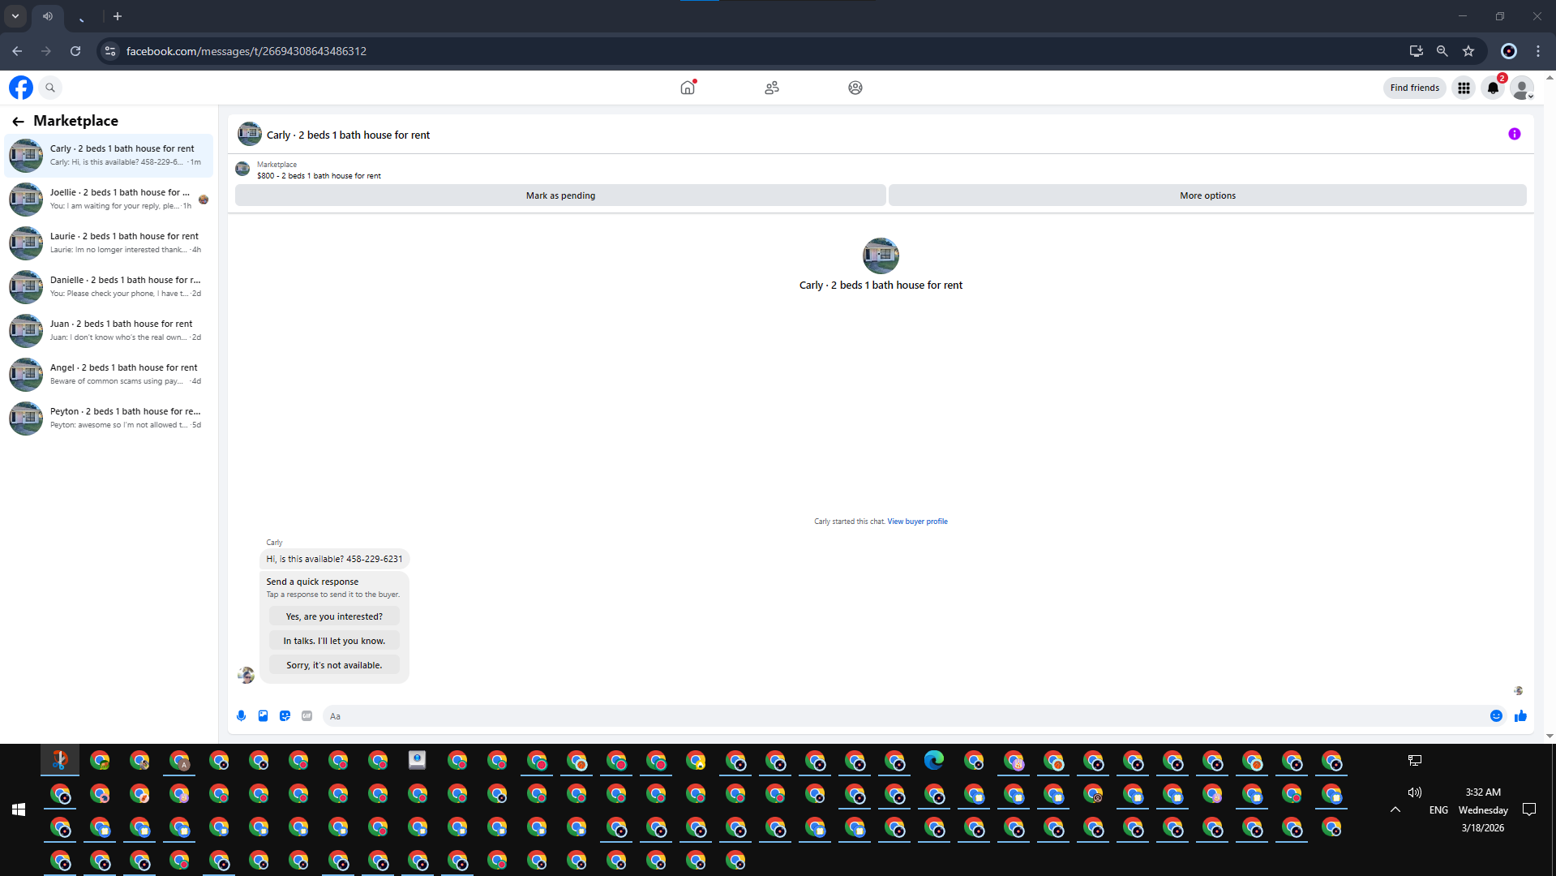
Task: Send quick reply 'Sorry, it's not available.'
Action: [334, 665]
